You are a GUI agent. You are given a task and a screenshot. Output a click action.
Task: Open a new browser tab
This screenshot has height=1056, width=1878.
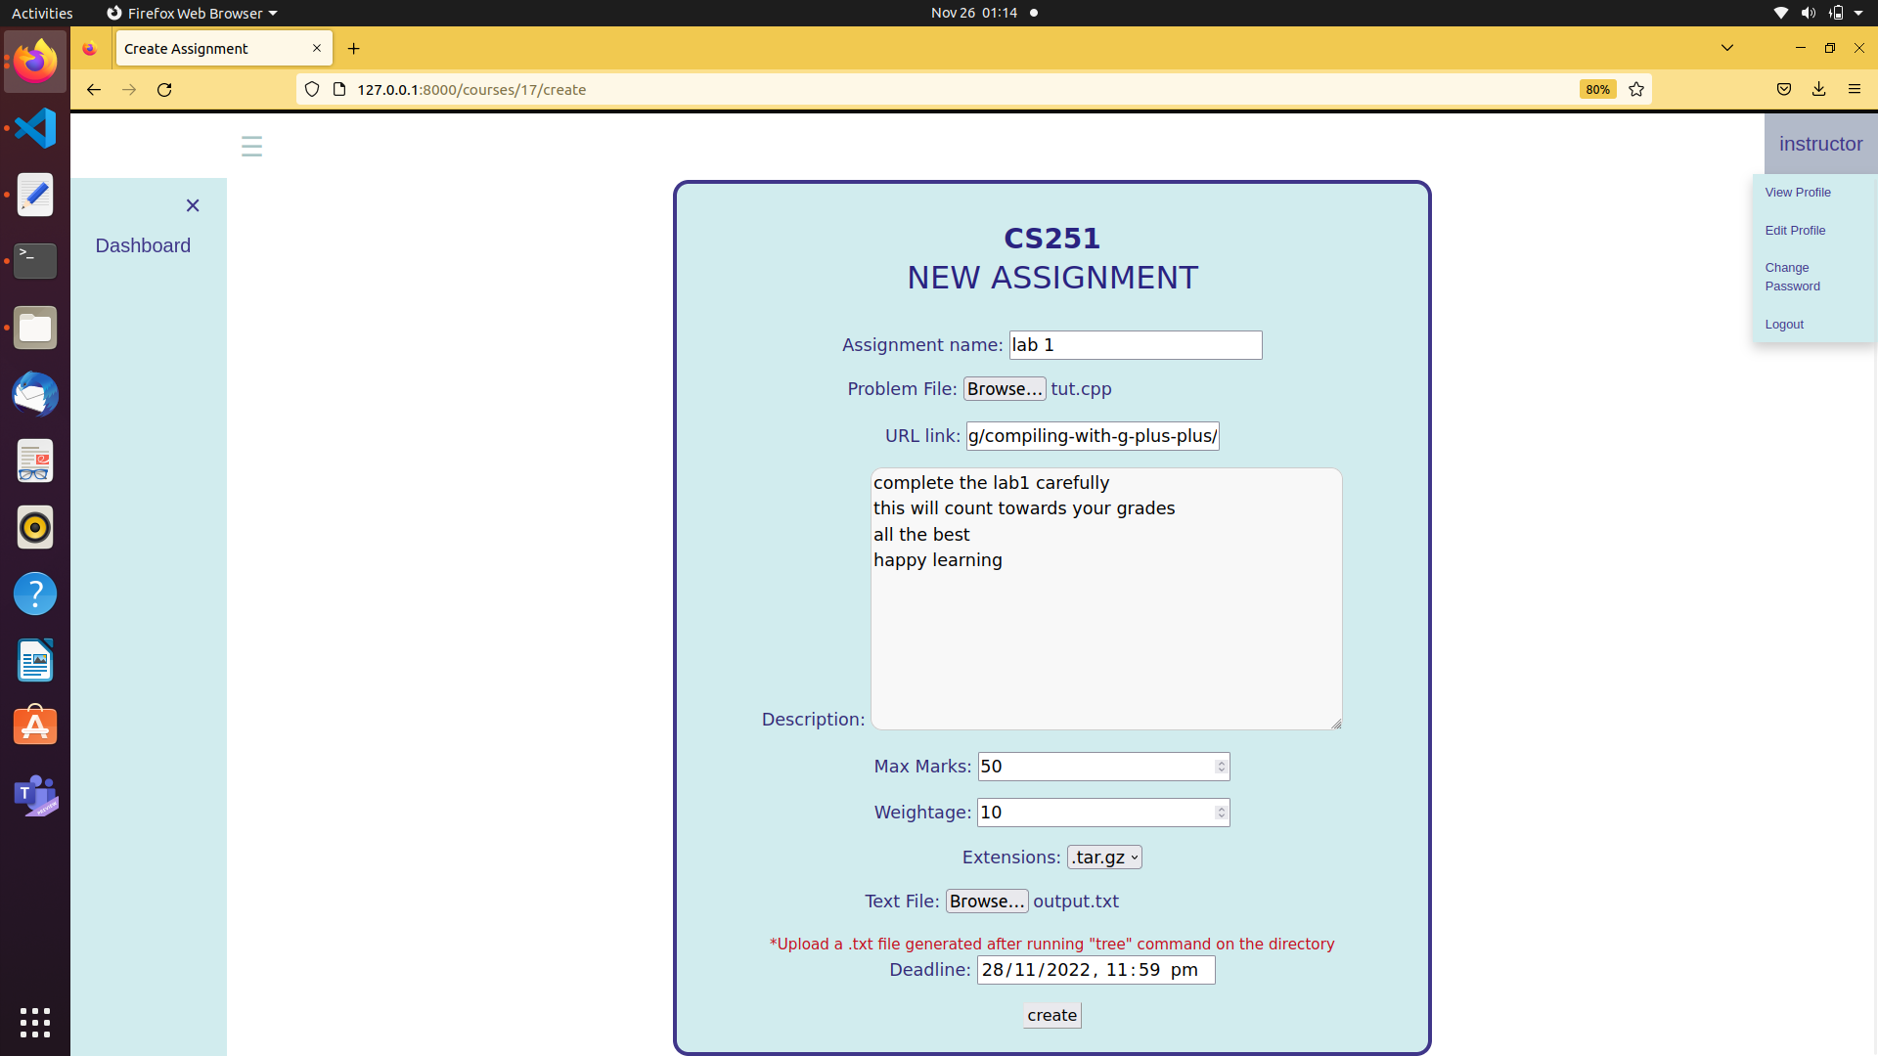click(354, 48)
